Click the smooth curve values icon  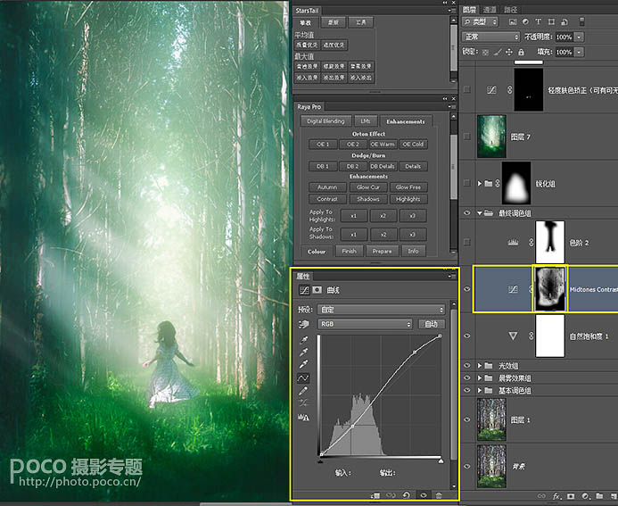click(x=303, y=403)
